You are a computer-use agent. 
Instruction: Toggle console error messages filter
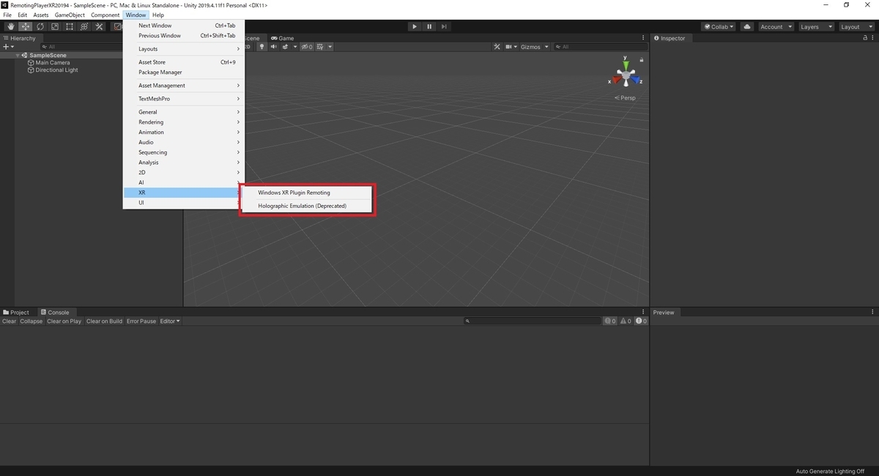641,321
